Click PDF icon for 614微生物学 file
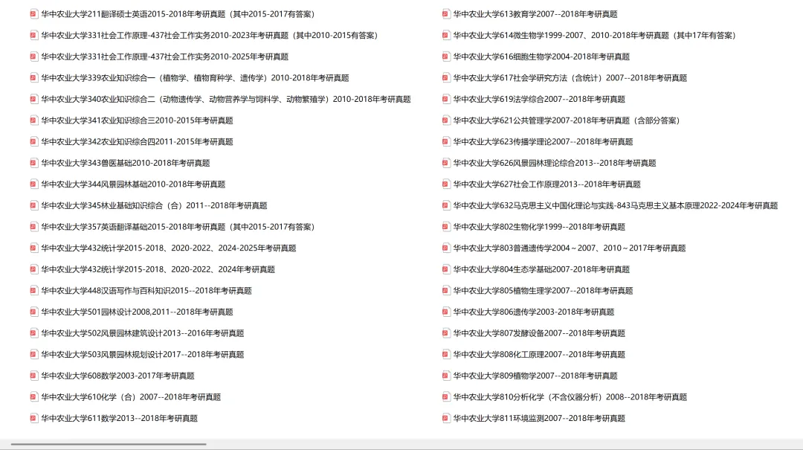803x450 pixels. click(445, 36)
